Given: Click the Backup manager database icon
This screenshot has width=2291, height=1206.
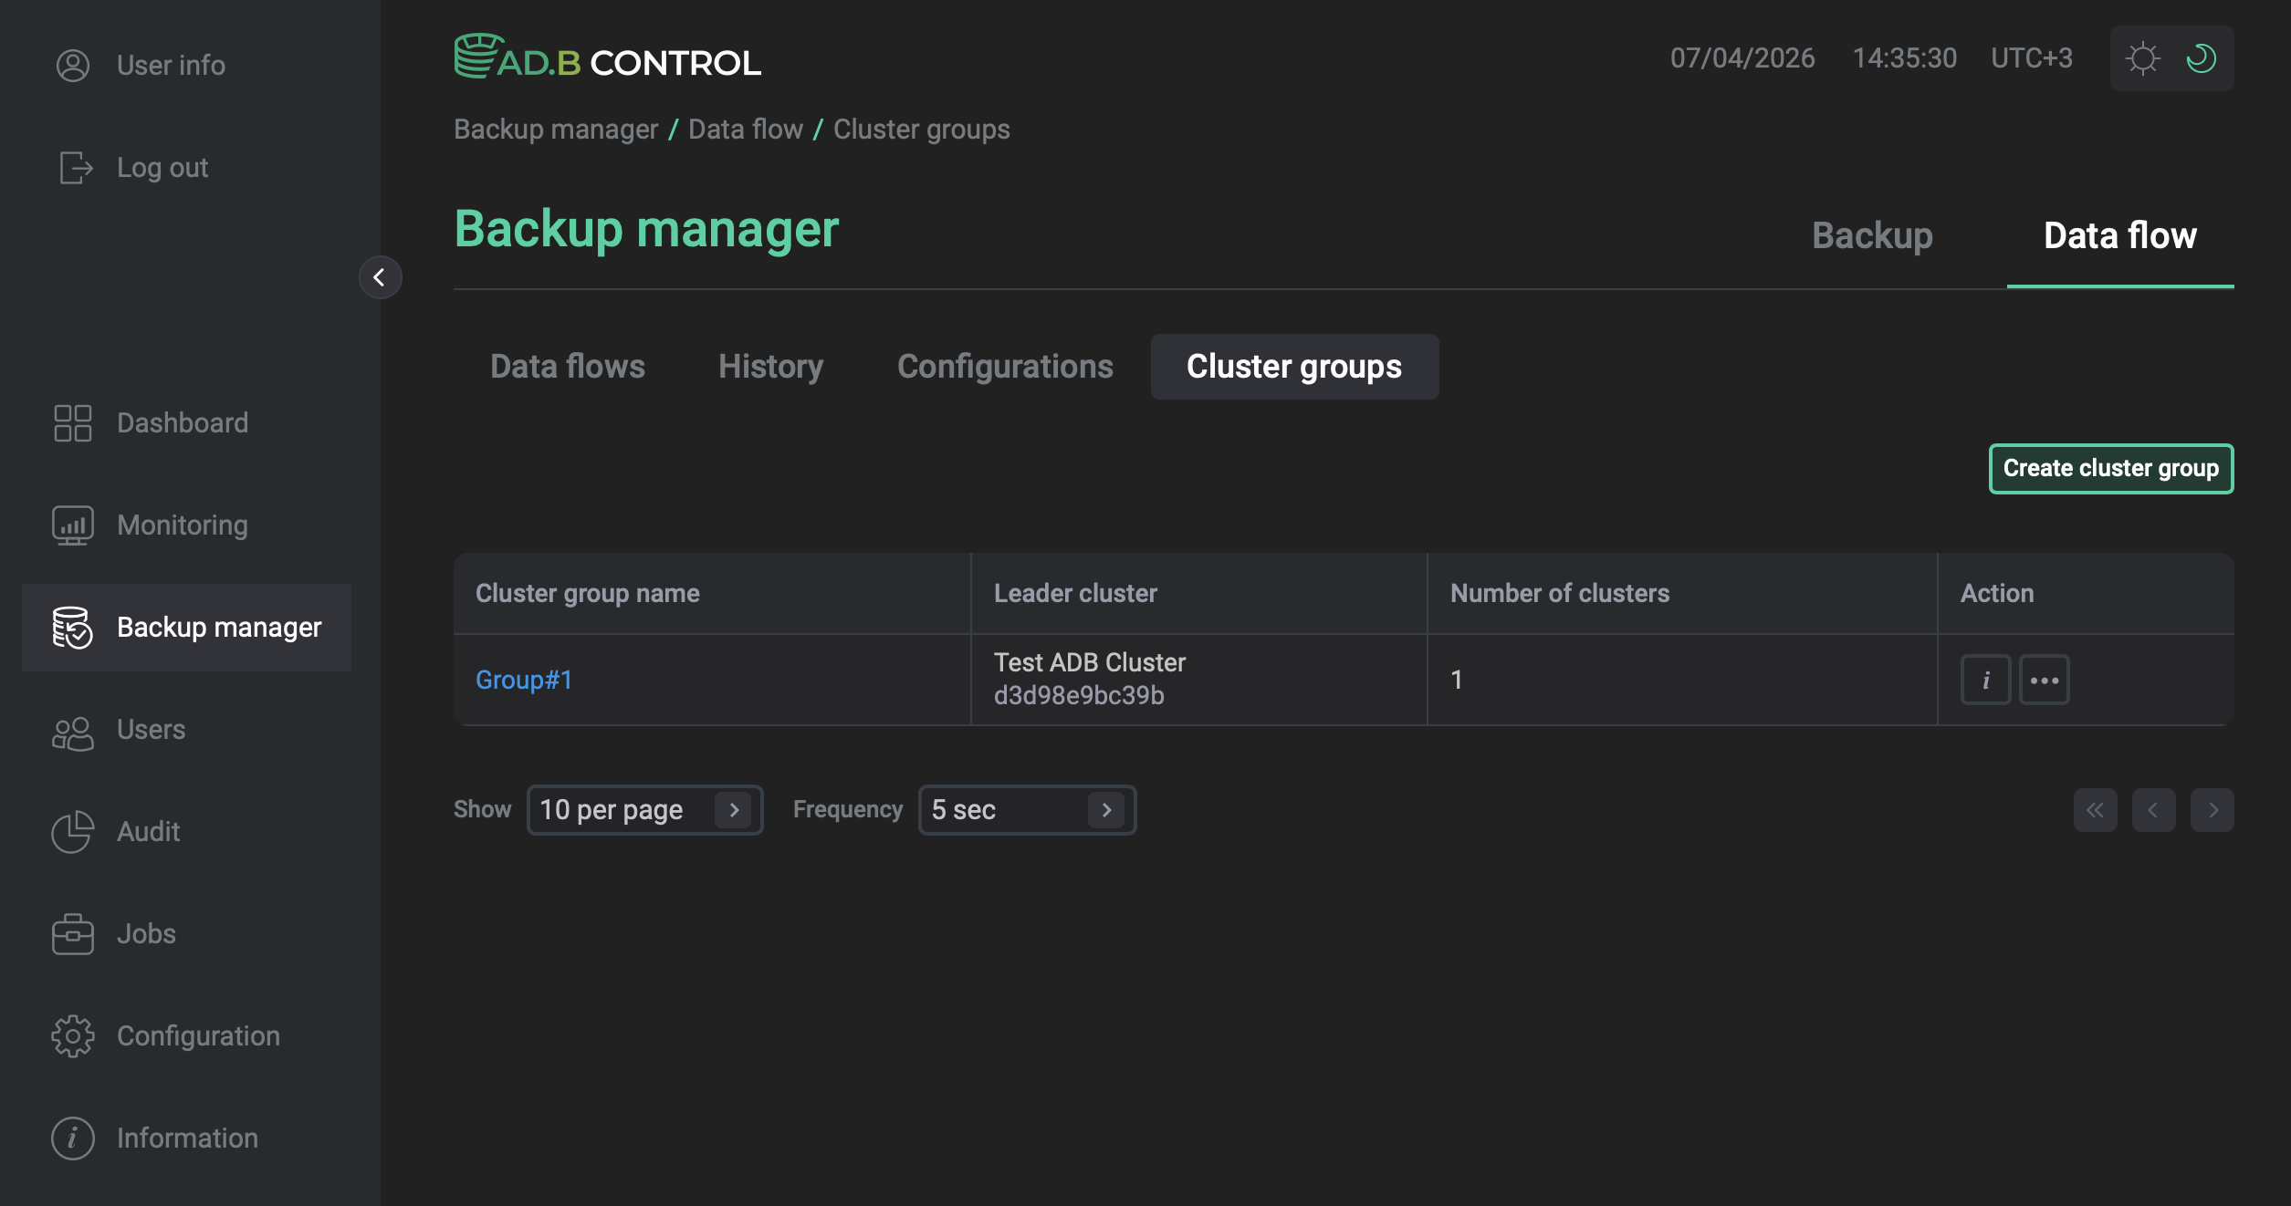Looking at the screenshot, I should pyautogui.click(x=72, y=627).
